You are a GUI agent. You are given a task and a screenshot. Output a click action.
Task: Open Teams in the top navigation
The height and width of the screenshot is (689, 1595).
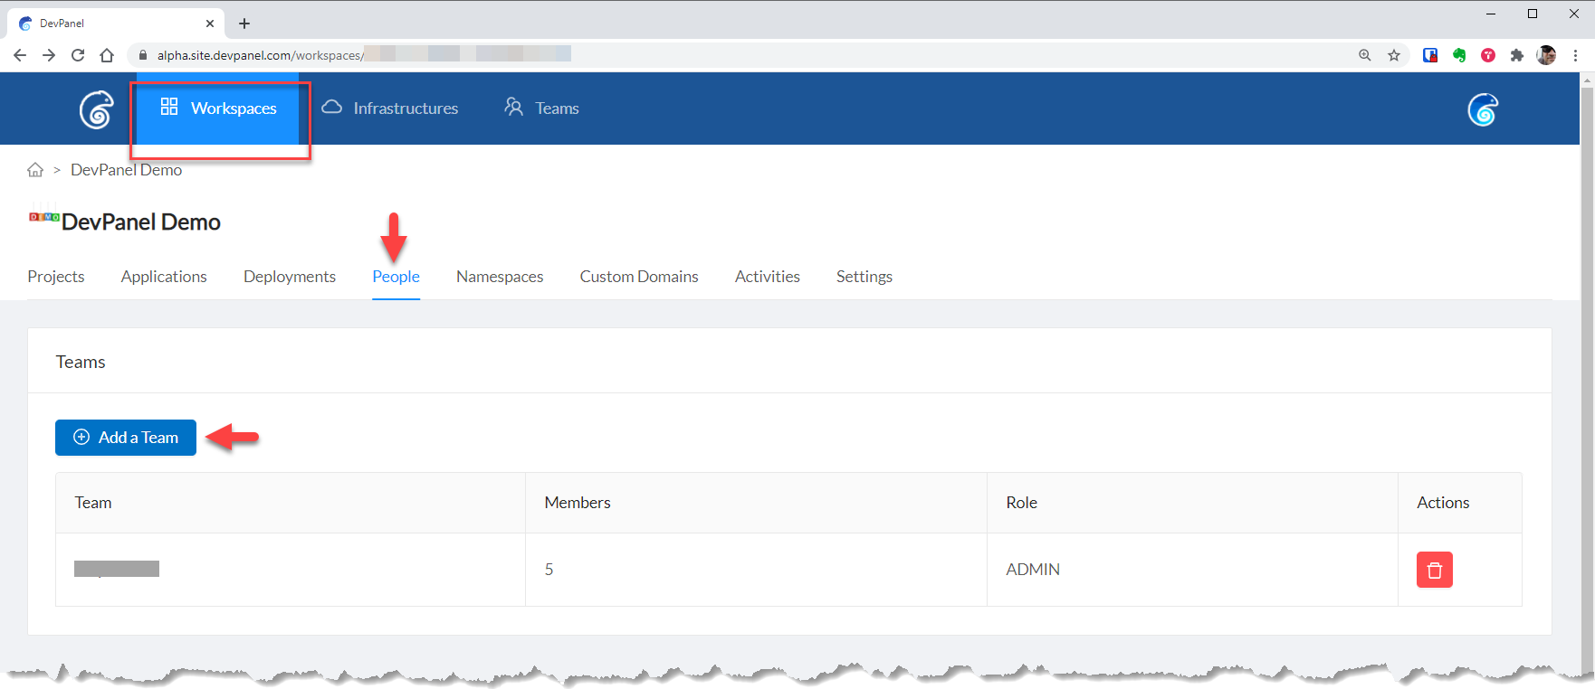(542, 109)
